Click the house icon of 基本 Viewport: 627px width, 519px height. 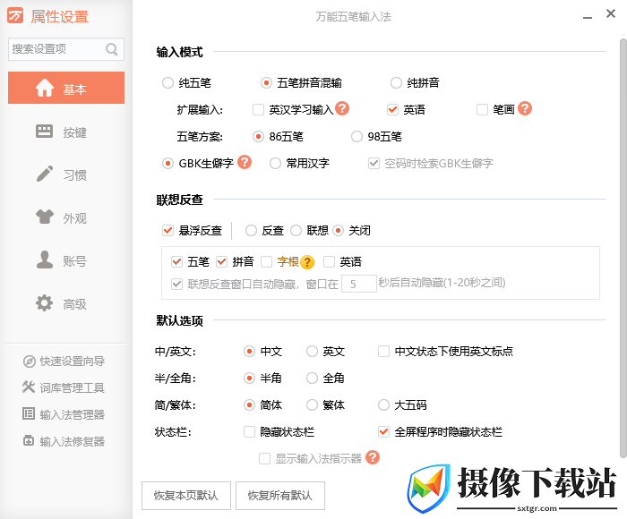[x=45, y=88]
